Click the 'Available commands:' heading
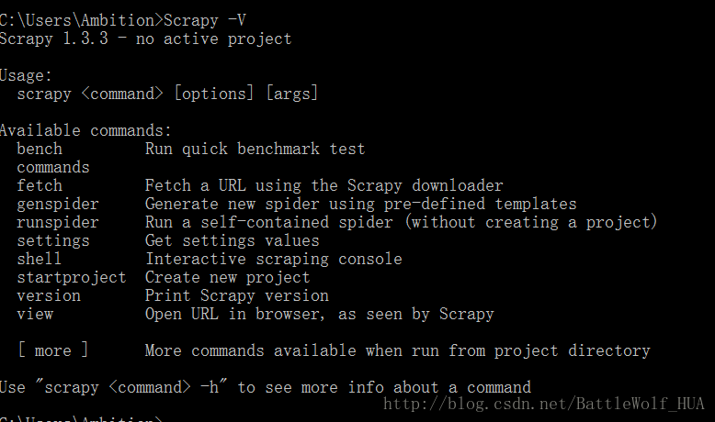This screenshot has width=715, height=422. point(85,130)
